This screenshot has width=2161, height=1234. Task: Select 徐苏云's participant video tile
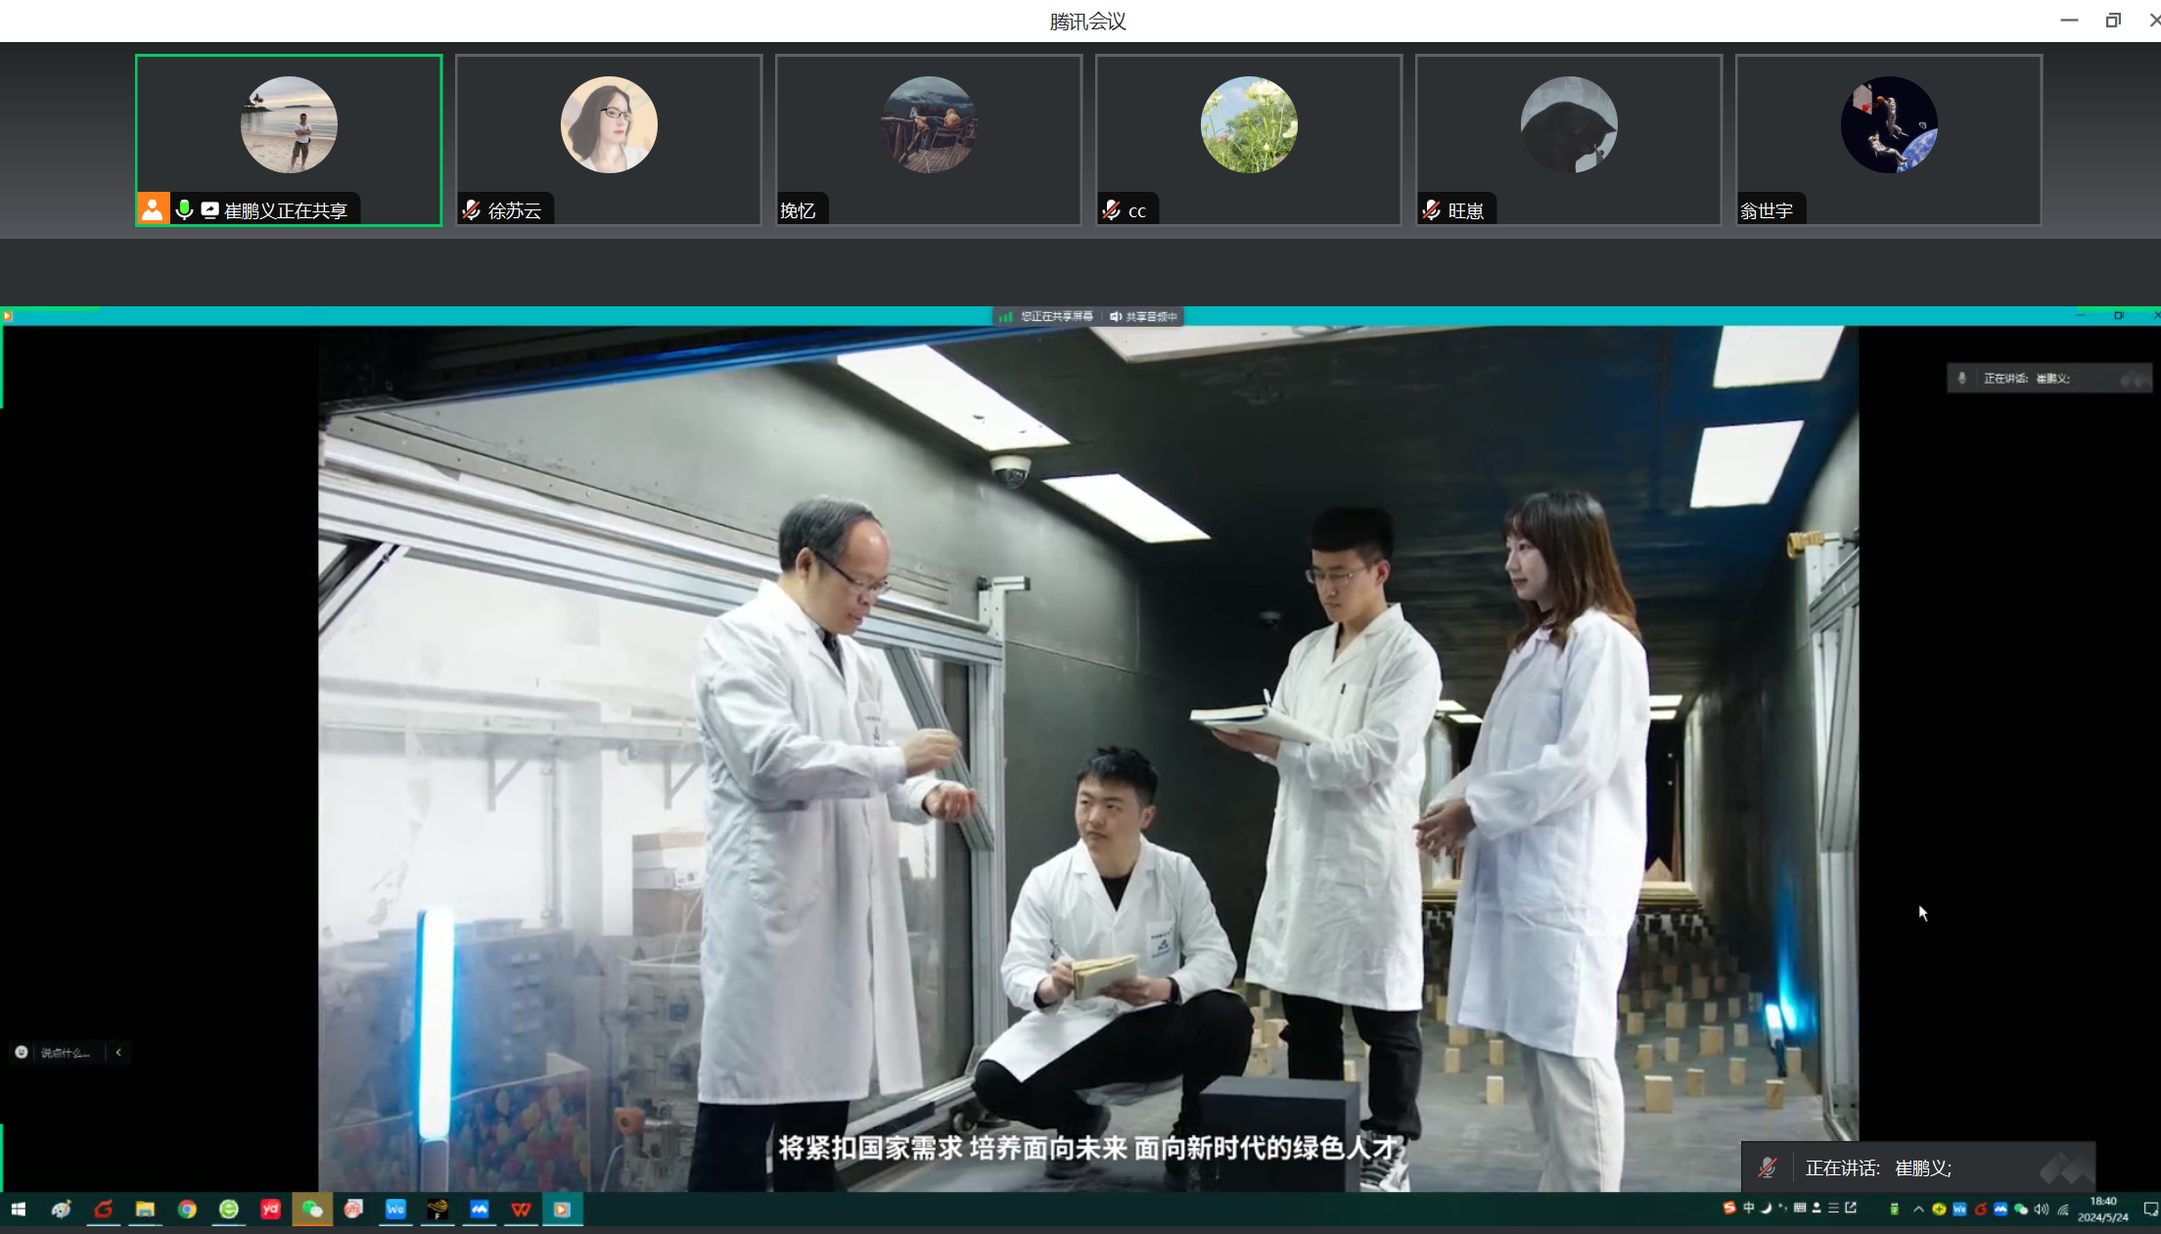pyautogui.click(x=608, y=139)
